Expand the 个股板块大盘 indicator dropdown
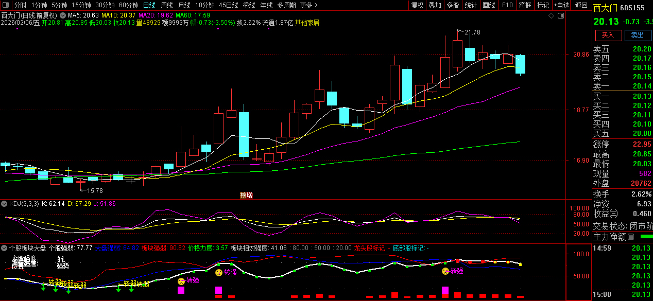The height and width of the screenshot is (301, 653). pyautogui.click(x=5, y=248)
